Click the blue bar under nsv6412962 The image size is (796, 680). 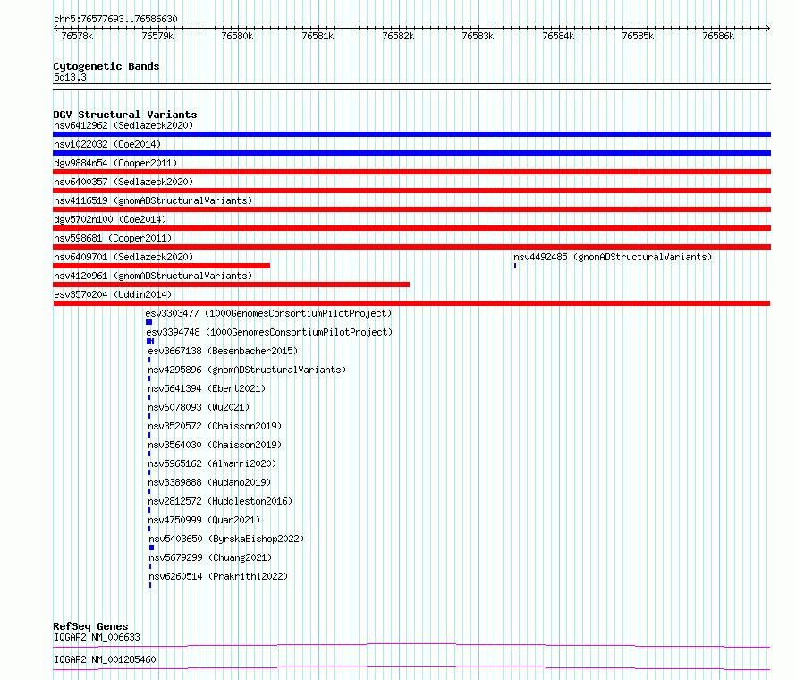pos(411,134)
